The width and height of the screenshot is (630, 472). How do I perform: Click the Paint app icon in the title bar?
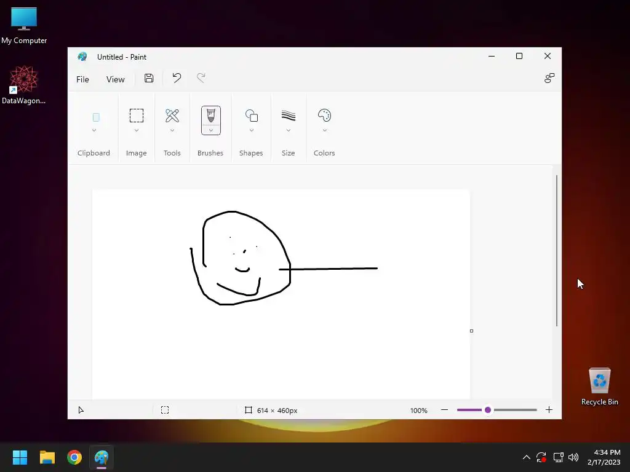click(82, 57)
